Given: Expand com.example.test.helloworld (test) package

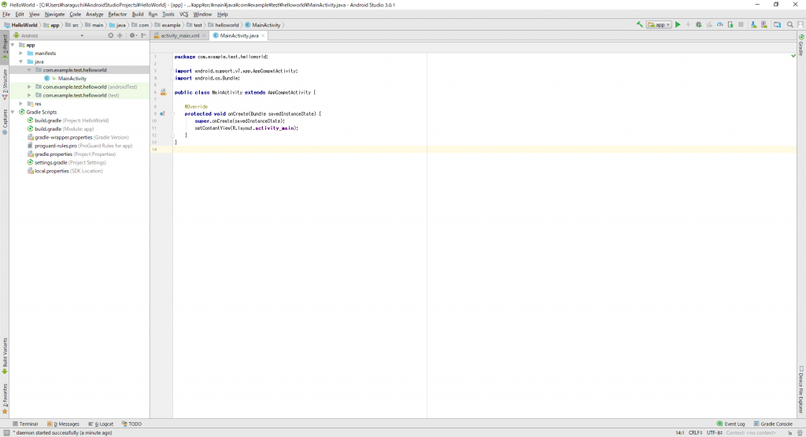Looking at the screenshot, I should (29, 95).
